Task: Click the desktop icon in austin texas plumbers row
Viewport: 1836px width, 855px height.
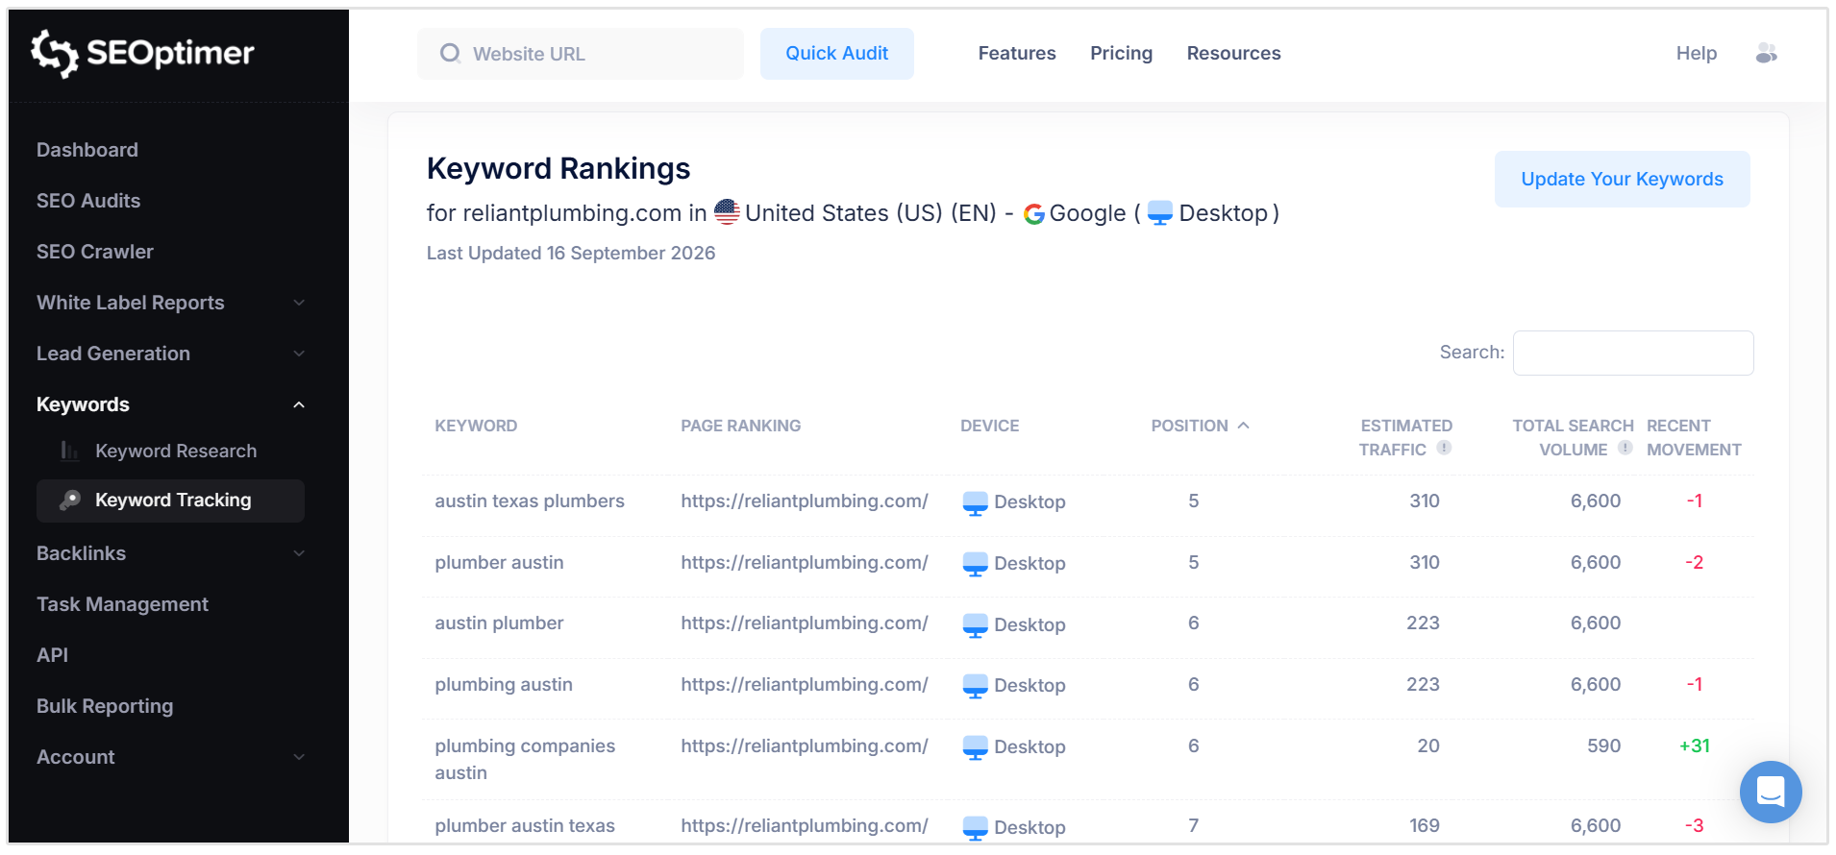Action: point(975,502)
